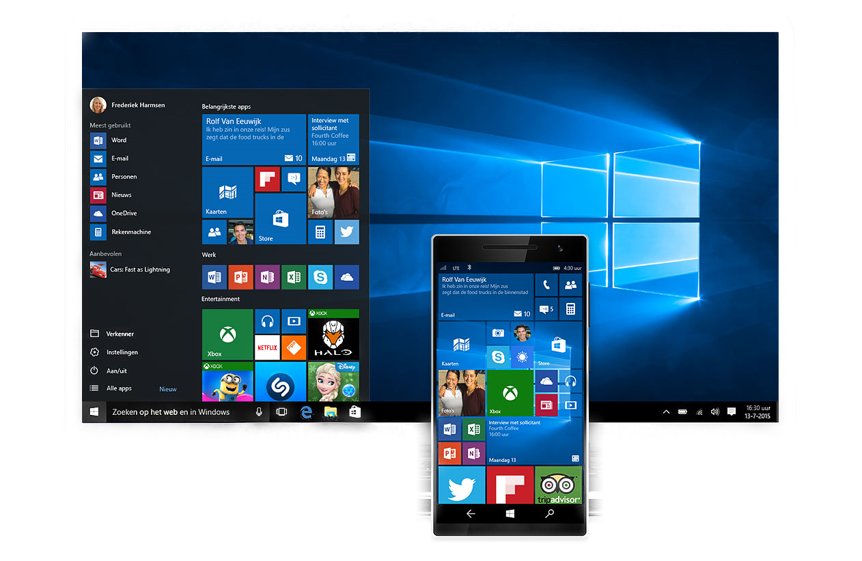Tap the Search magnifier on the phone

[x=549, y=514]
